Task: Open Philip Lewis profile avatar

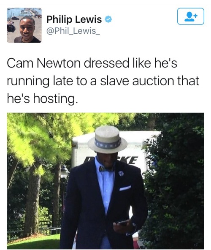Action: click(24, 25)
